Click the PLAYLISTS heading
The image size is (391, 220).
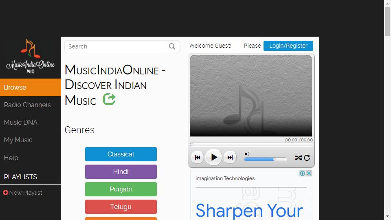click(x=20, y=177)
